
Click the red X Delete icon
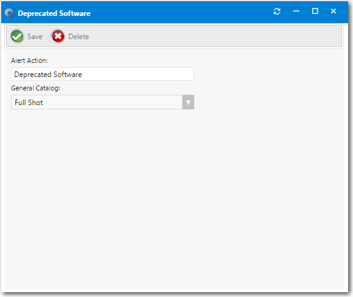coord(58,36)
